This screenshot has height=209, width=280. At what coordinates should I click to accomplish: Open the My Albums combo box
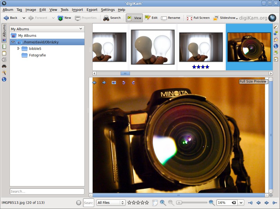pos(47,29)
